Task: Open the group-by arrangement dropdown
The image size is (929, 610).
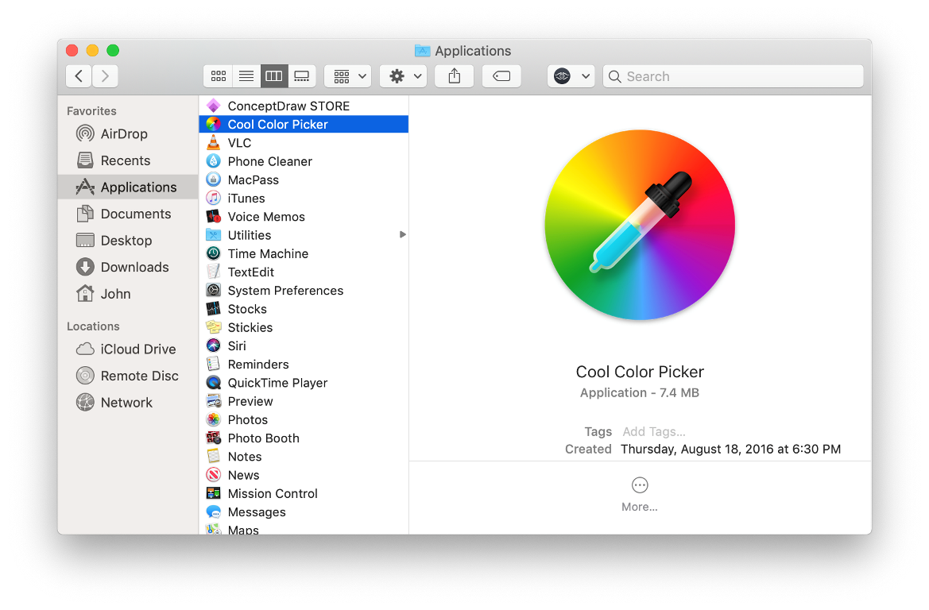Action: [348, 76]
